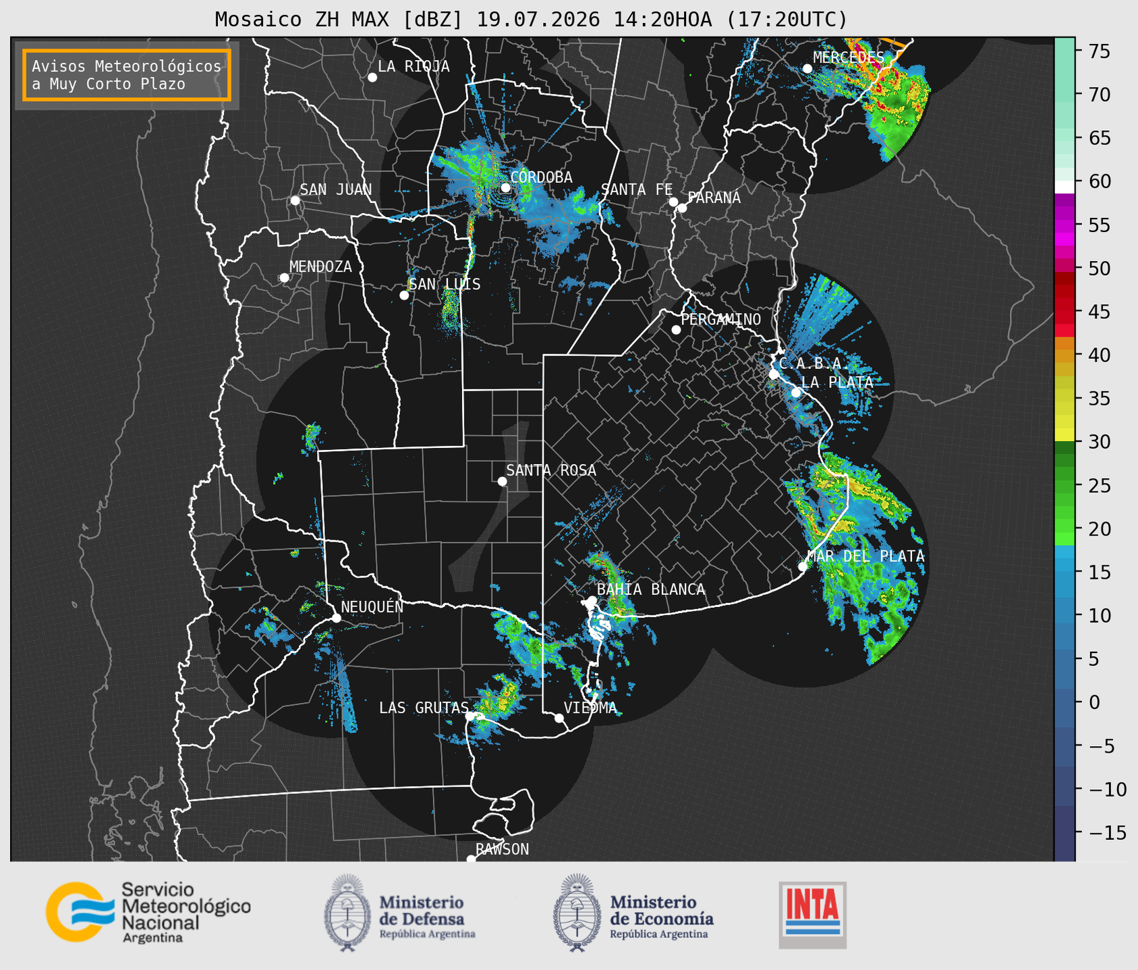Click the PERGAMINO city marker dot
This screenshot has height=970, width=1138.
[676, 330]
